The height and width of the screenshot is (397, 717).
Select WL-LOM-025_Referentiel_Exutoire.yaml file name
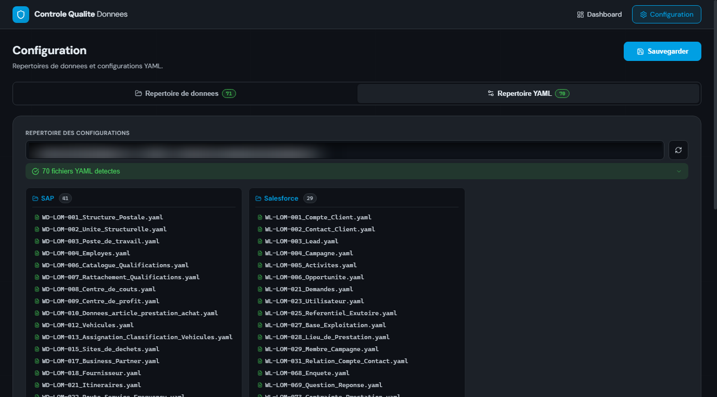coord(331,313)
